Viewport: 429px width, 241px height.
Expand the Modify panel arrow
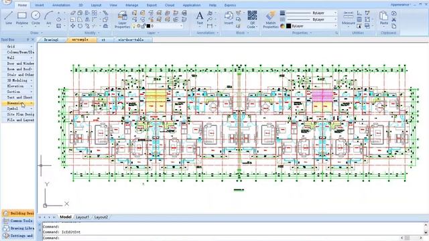[x=99, y=33]
